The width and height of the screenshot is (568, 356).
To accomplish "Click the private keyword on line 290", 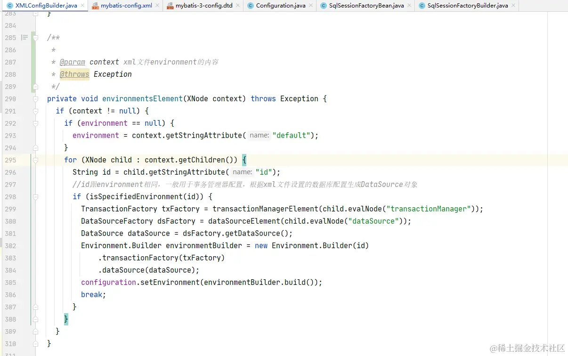I will click(x=62, y=99).
